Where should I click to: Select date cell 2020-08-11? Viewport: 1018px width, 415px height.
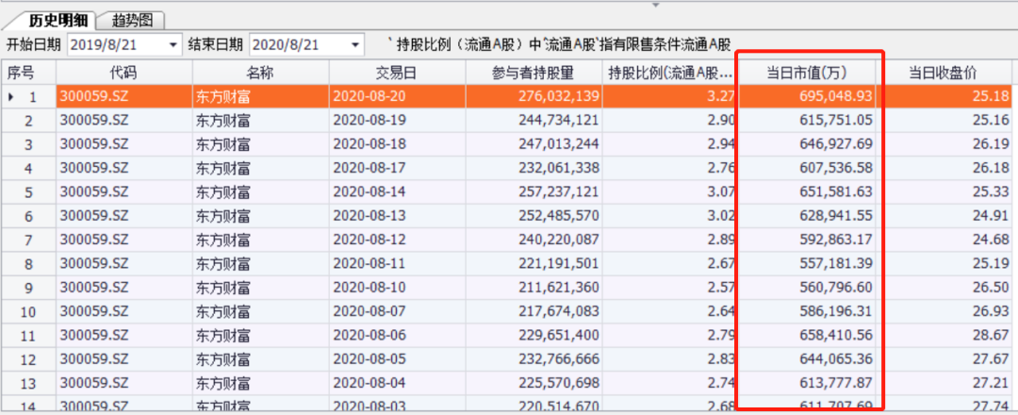click(398, 264)
